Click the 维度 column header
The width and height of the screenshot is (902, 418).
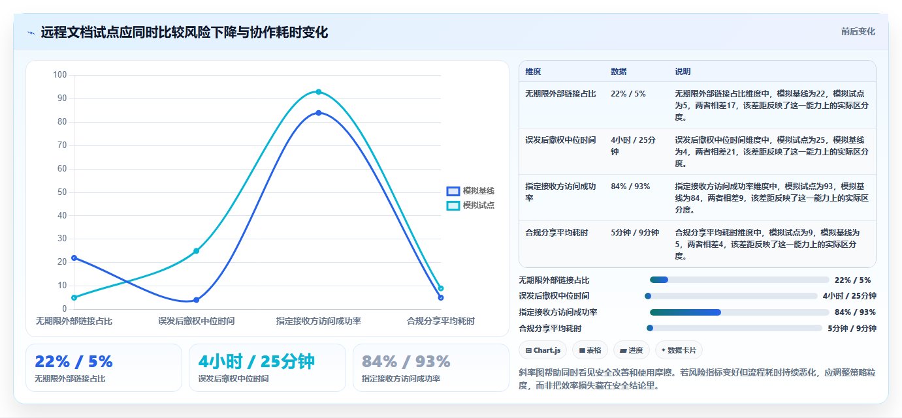(x=533, y=72)
